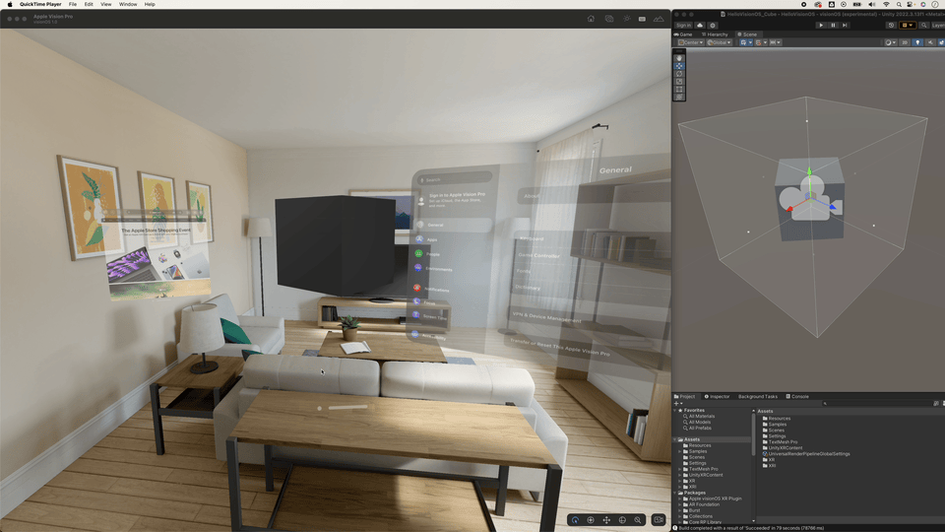Collapse Favorites tree section
Screen dimensions: 945x532
click(675, 410)
